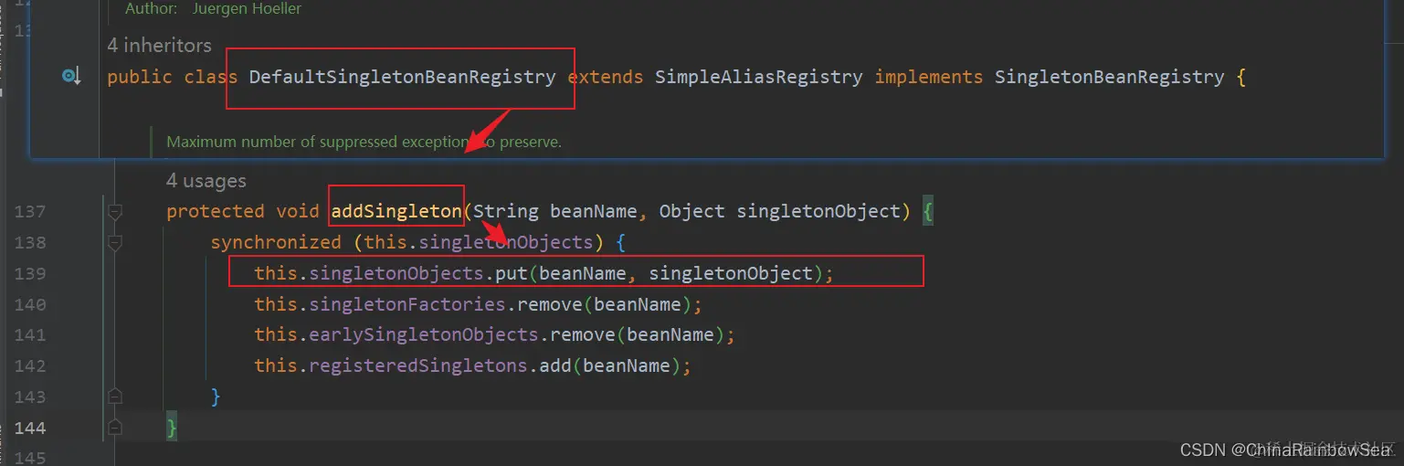Viewport: 1404px width, 466px height.
Task: Click the closing green brace on line 144
Action: point(172,427)
